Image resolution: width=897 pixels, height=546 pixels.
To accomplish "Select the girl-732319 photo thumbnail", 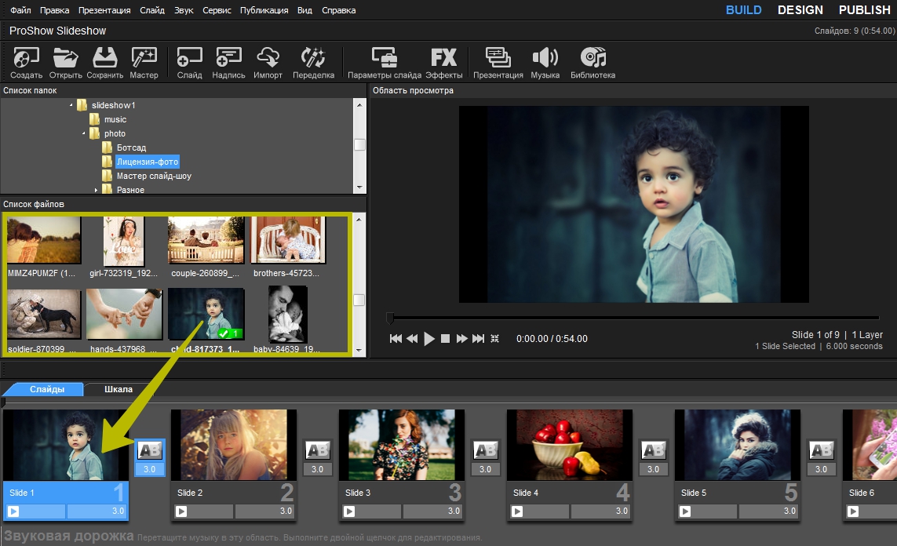I will (123, 241).
